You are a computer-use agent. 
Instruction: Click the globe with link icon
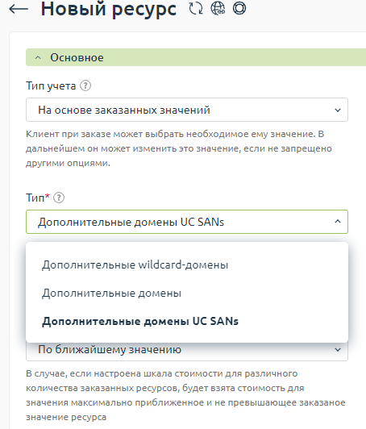coord(218,8)
